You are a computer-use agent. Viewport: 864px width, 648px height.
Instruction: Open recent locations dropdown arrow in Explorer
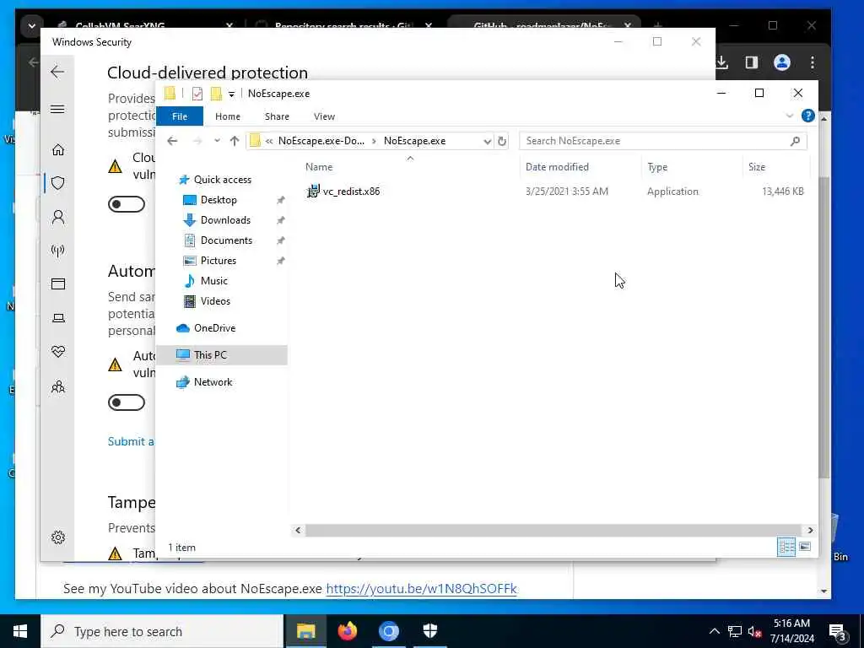click(217, 141)
